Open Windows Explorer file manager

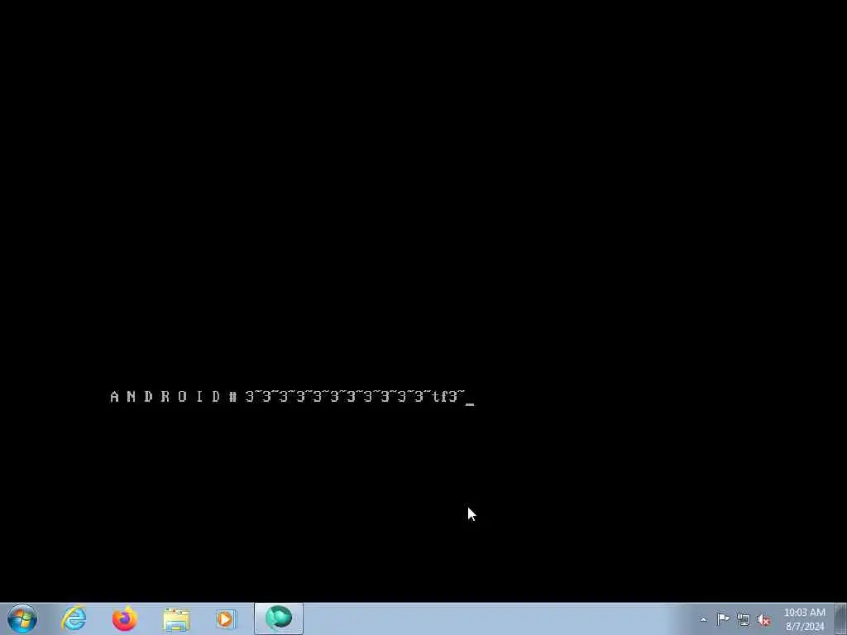[175, 618]
